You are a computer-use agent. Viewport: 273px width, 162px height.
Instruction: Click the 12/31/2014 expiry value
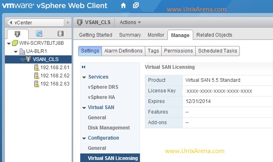point(198,101)
